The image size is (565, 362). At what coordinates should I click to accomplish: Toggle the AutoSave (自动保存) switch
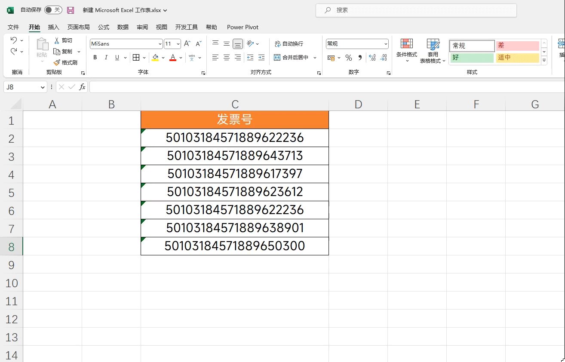(x=53, y=10)
